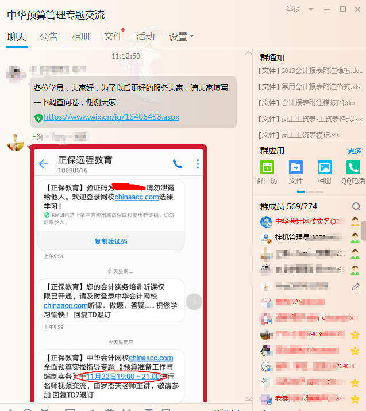
Task: Click scroll-up arrow of chat area
Action: pos(249,53)
